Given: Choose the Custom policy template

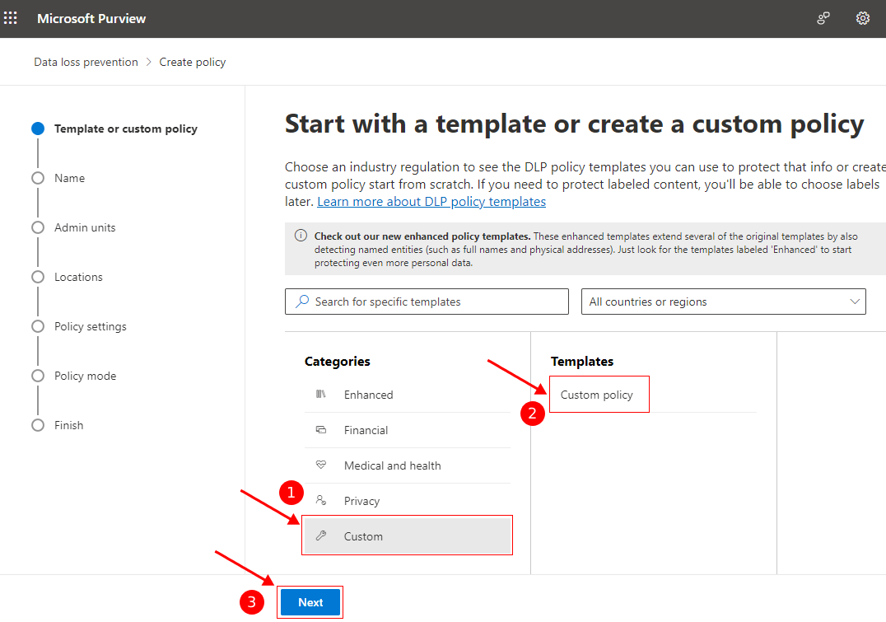Looking at the screenshot, I should click(x=597, y=395).
